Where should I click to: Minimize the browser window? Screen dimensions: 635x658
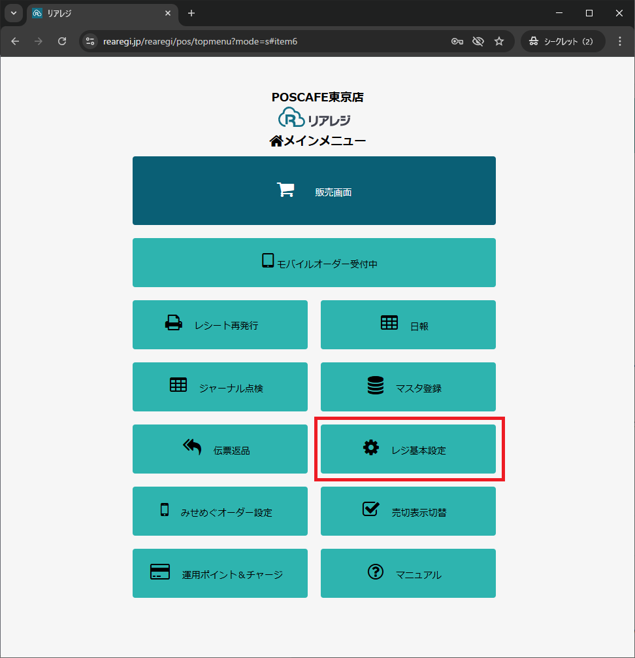(x=559, y=13)
